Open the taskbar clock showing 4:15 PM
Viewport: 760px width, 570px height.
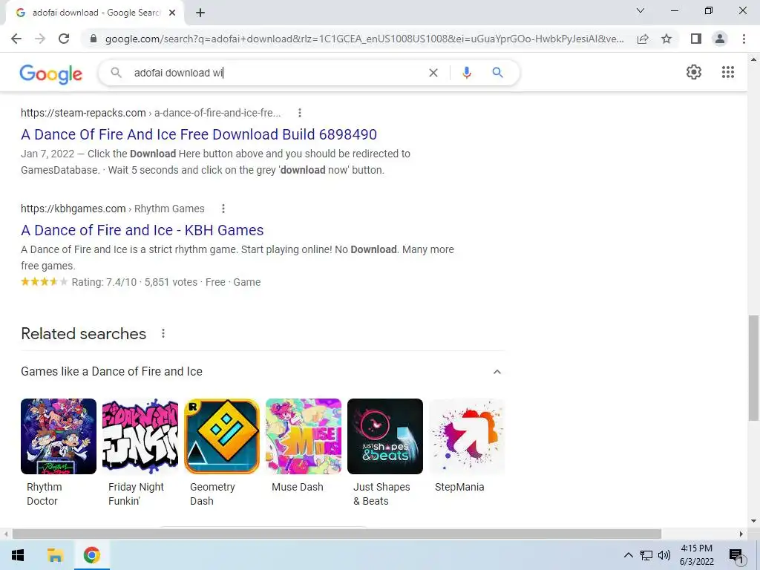tap(696, 555)
